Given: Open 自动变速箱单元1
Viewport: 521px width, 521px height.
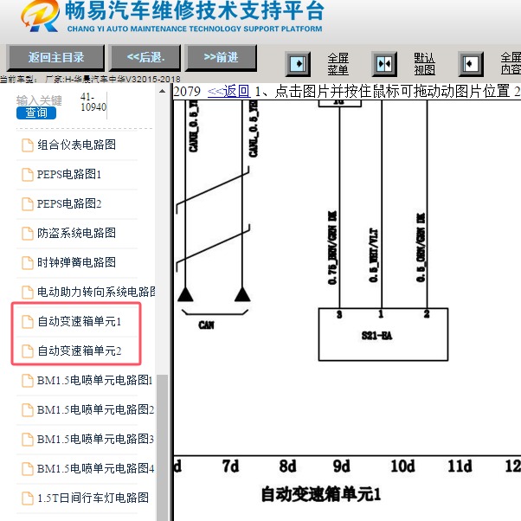Looking at the screenshot, I should 79,321.
